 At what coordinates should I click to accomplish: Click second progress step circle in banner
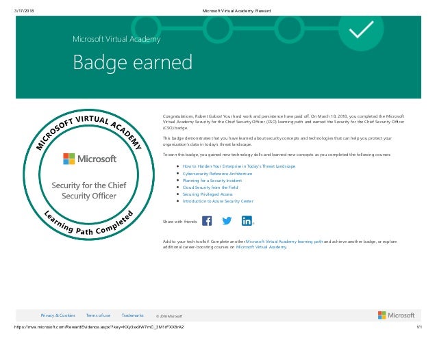pyautogui.click(x=217, y=28)
